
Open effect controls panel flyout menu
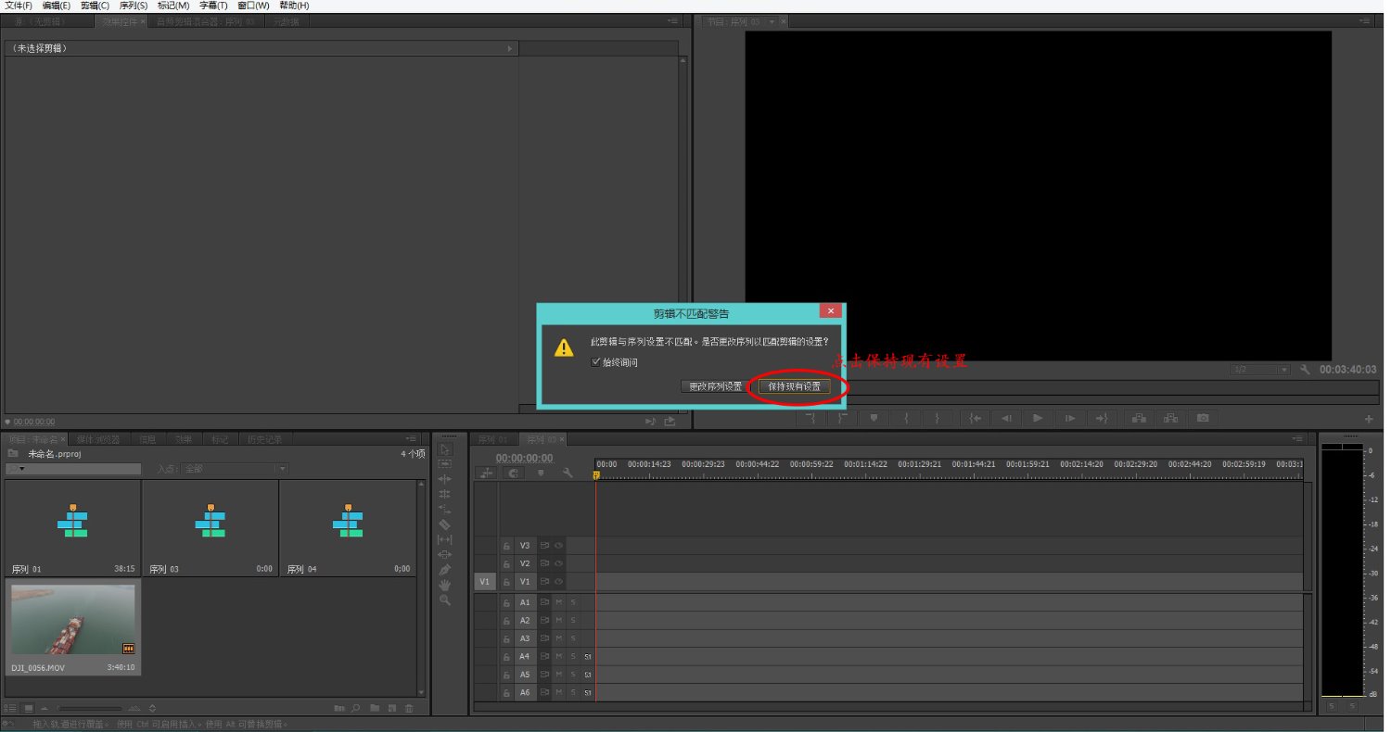[x=672, y=21]
